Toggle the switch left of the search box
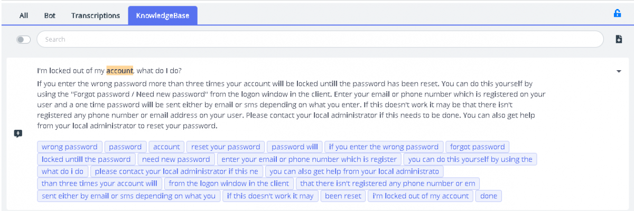The image size is (634, 211). [x=24, y=40]
